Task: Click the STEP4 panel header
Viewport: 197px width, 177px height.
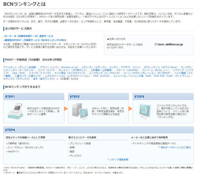Action: pos(98,130)
